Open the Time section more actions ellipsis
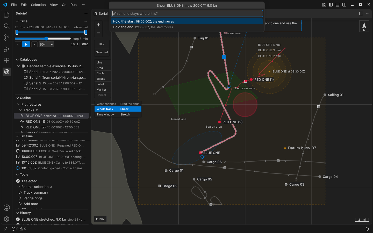The height and width of the screenshot is (233, 373). pyautogui.click(x=85, y=21)
